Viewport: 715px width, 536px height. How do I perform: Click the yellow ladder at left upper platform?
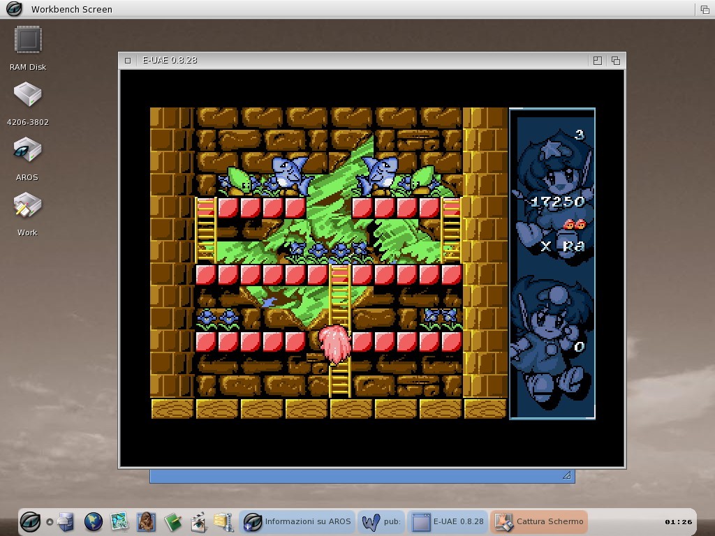pos(206,230)
